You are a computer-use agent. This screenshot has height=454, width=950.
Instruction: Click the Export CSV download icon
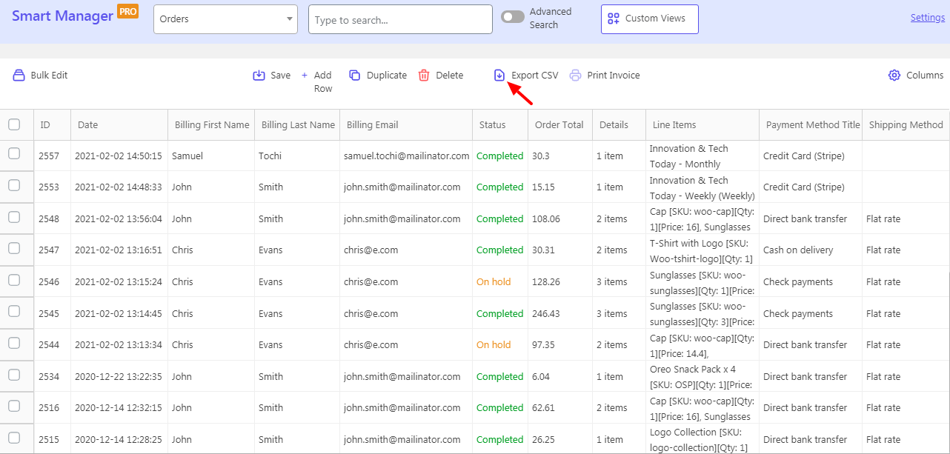pos(499,75)
